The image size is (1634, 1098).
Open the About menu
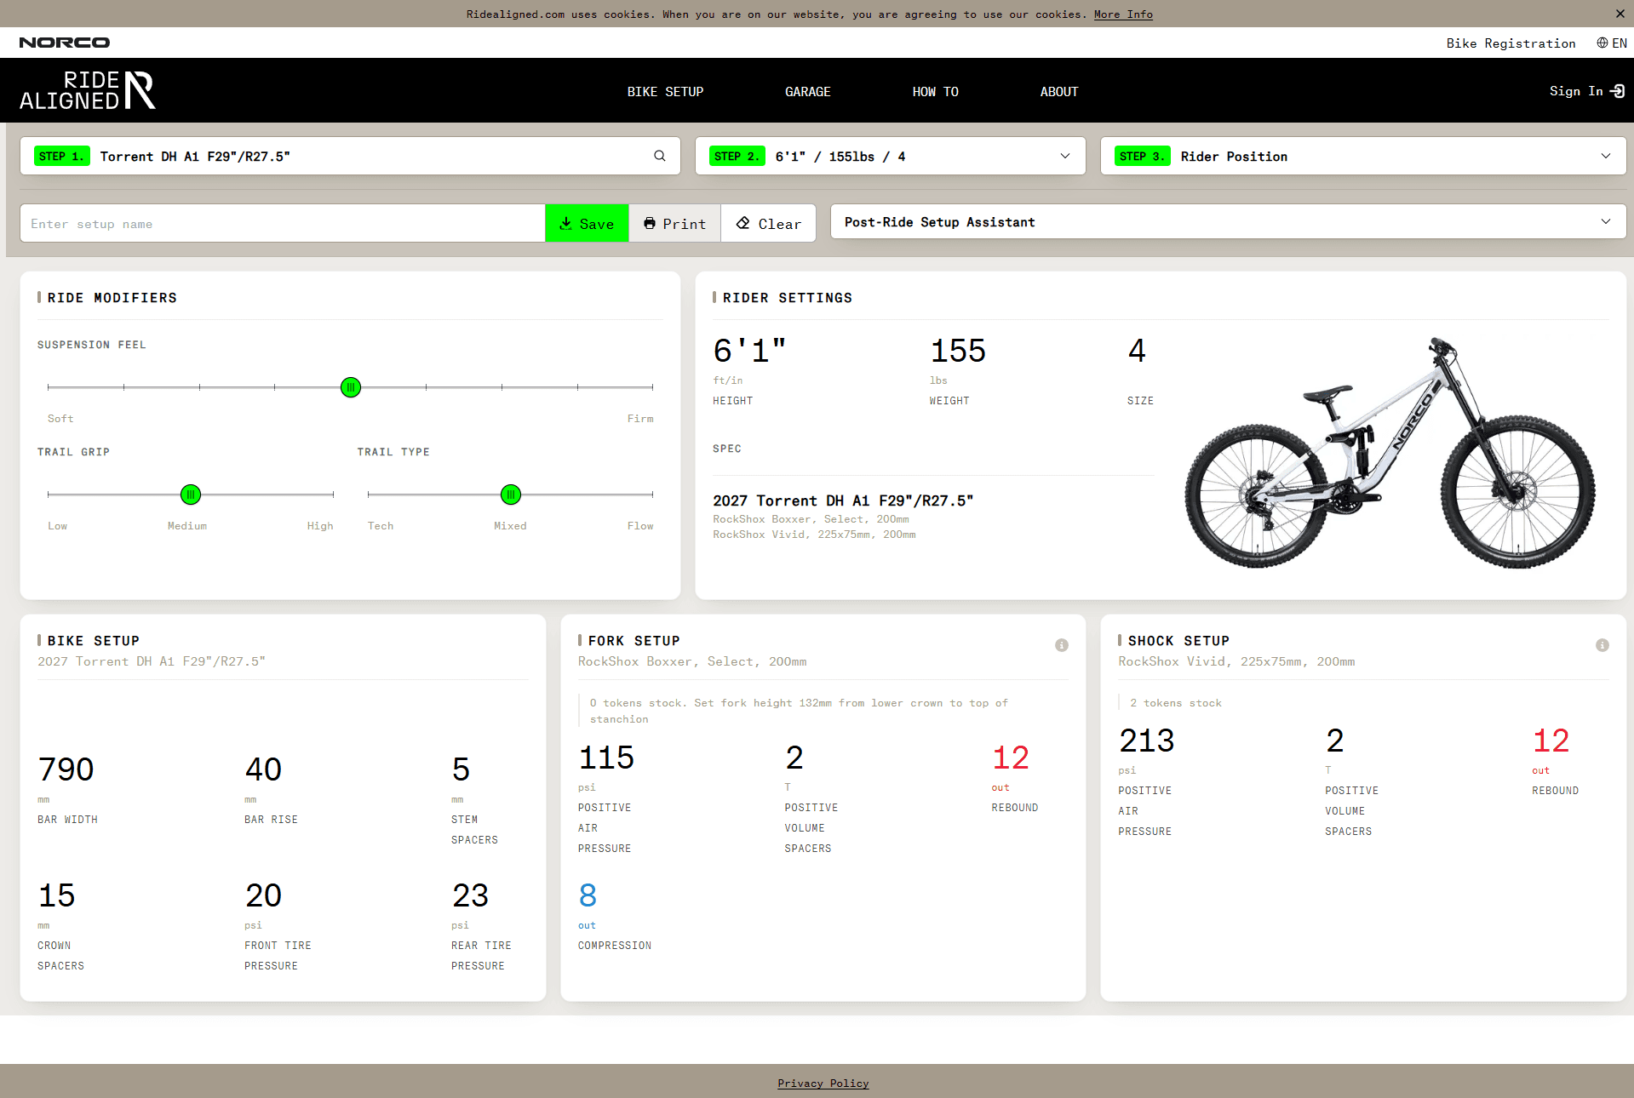[1058, 92]
